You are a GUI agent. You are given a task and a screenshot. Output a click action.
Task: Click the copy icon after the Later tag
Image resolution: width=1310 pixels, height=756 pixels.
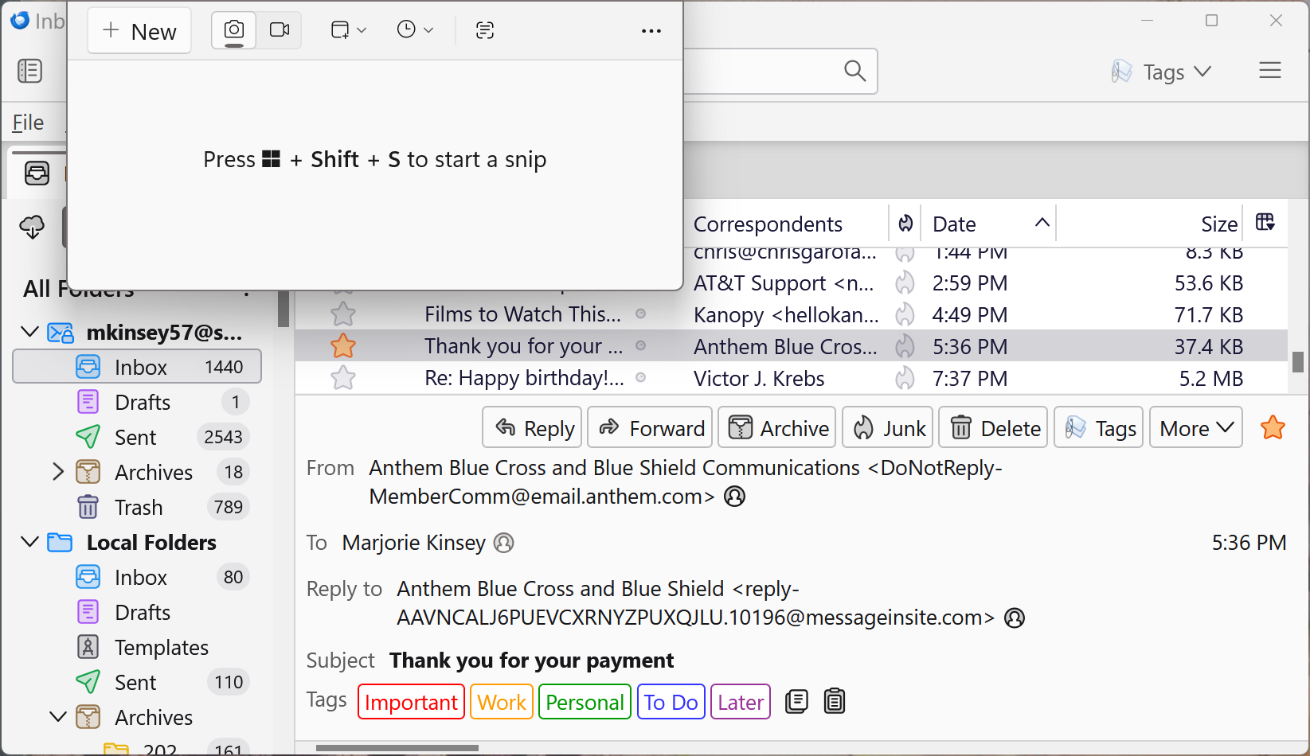click(x=796, y=701)
